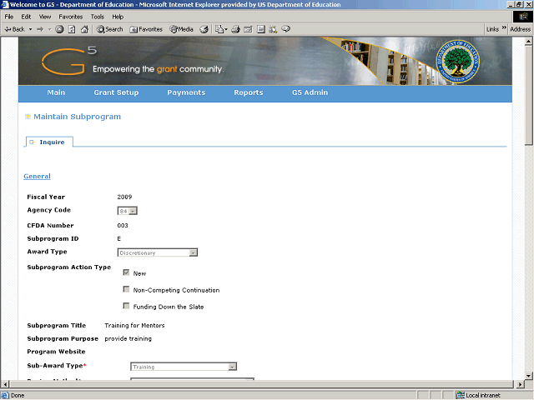Toggle the Funding Down the Slate checkbox
This screenshot has width=534, height=400.
coord(126,306)
